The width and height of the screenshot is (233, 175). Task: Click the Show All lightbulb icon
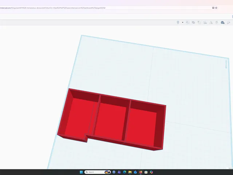(x=178, y=23)
